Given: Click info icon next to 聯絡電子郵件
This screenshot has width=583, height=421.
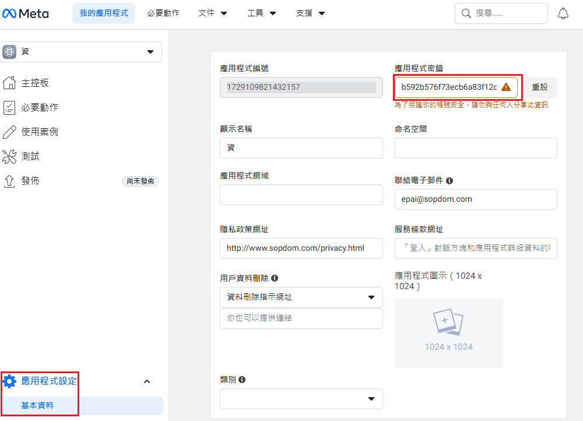Looking at the screenshot, I should 449,181.
